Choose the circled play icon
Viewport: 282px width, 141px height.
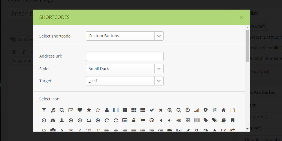pyautogui.click(x=98, y=120)
